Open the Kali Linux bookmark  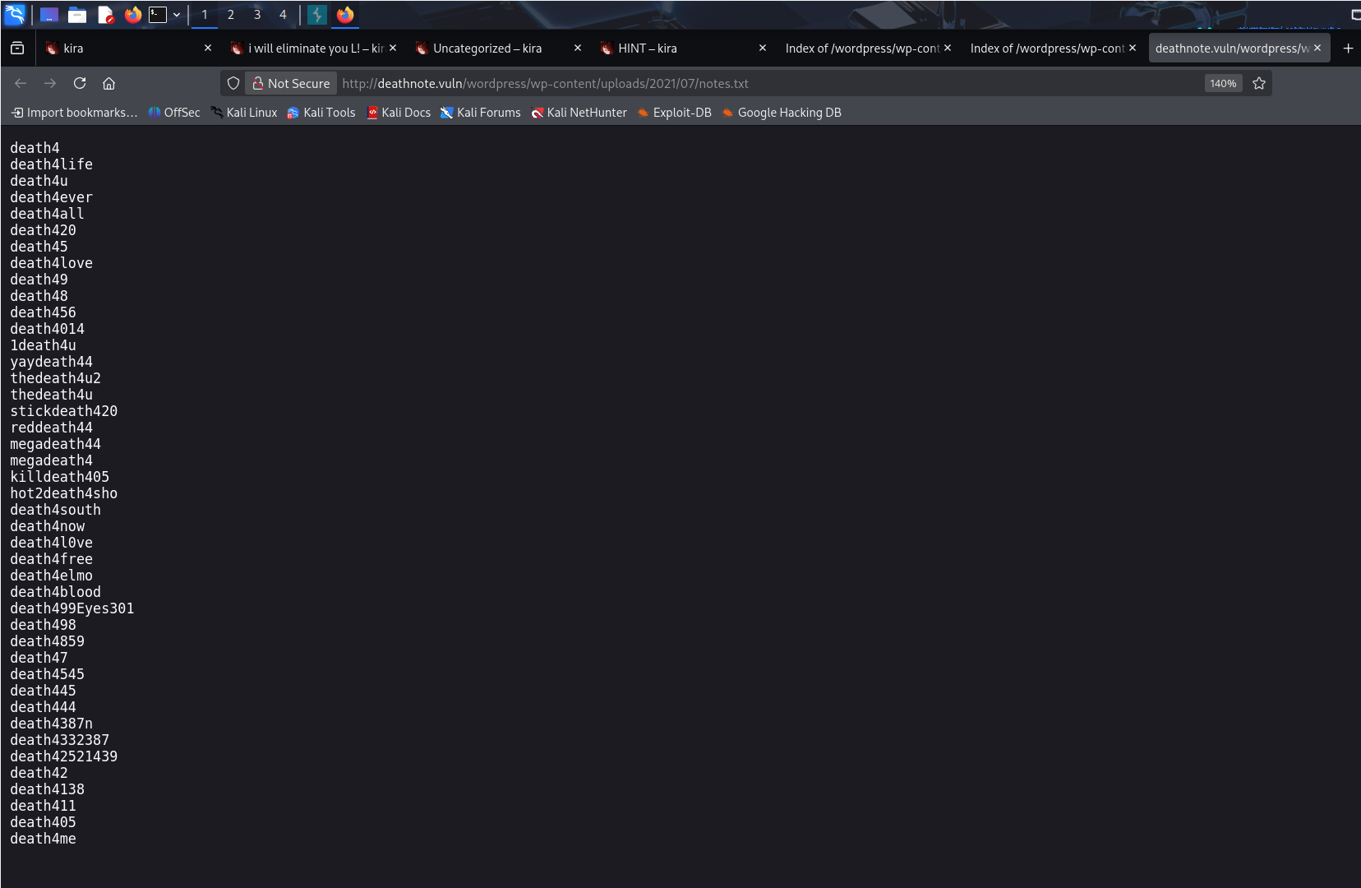tap(244, 113)
